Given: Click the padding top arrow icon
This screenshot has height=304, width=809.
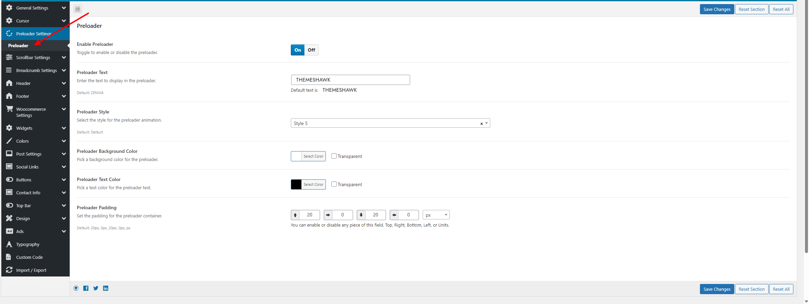Looking at the screenshot, I should [295, 215].
